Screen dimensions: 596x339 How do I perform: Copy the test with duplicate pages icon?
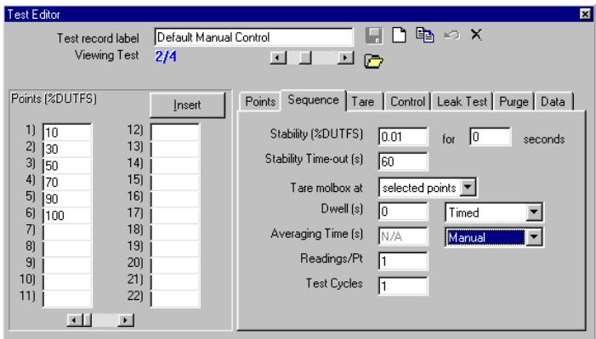[x=425, y=35]
